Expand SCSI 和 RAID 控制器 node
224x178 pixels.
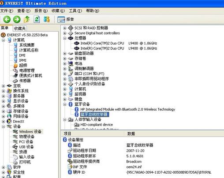click(x=64, y=28)
